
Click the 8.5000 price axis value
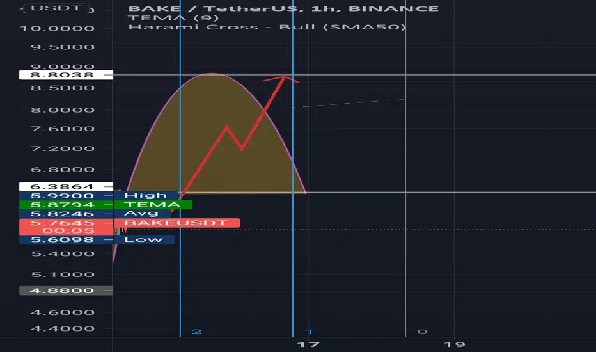pyautogui.click(x=62, y=88)
